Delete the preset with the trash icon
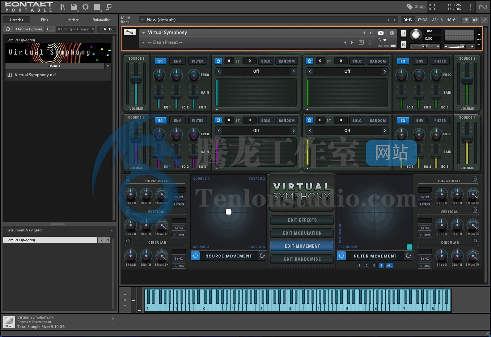Viewport: 491px width, 337px height. (x=369, y=42)
